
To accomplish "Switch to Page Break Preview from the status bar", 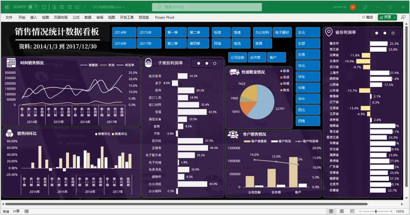I will (352, 211).
